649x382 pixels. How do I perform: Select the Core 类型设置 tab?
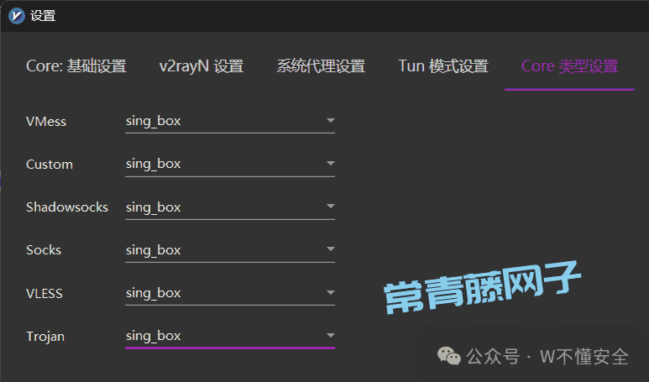[x=569, y=66]
